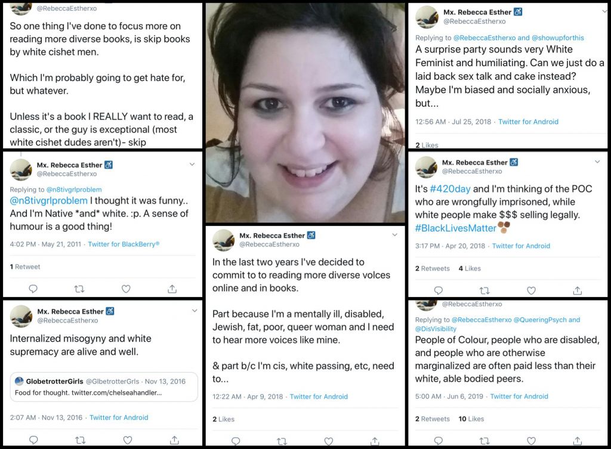Viewport: 611px width, 449px height.
Task: Open the #BlackLivesMatter hashtag
Action: 455,228
